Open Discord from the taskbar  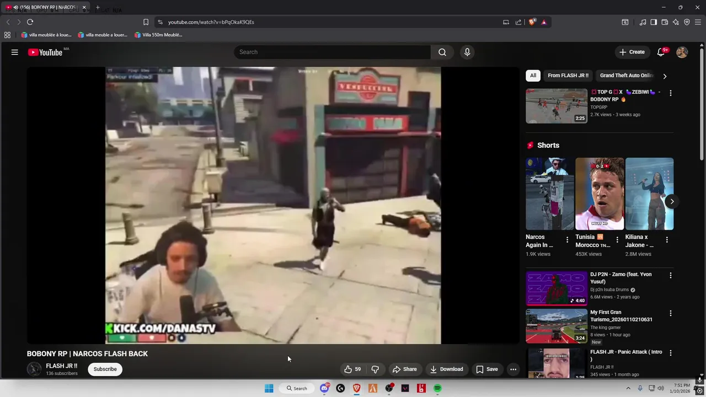coord(324,389)
